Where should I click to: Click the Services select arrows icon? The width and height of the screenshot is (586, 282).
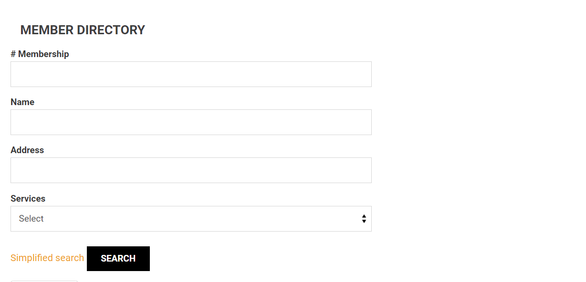(364, 219)
